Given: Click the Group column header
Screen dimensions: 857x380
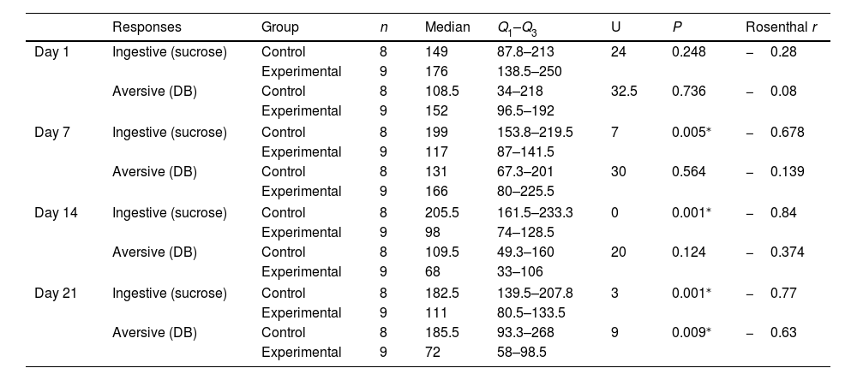Looking at the screenshot, I should pos(279,27).
